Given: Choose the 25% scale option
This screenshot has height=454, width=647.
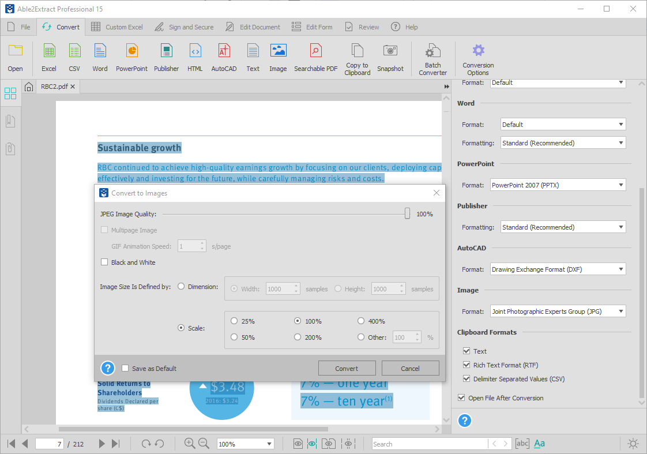Looking at the screenshot, I should coord(234,321).
